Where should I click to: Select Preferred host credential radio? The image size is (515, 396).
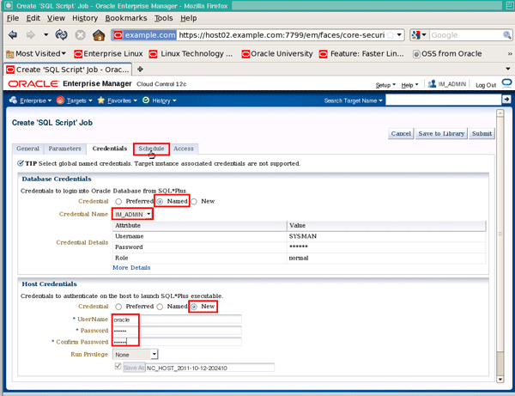(x=118, y=307)
